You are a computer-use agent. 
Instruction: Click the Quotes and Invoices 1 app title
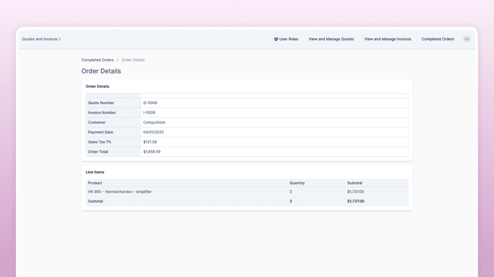pyautogui.click(x=41, y=39)
